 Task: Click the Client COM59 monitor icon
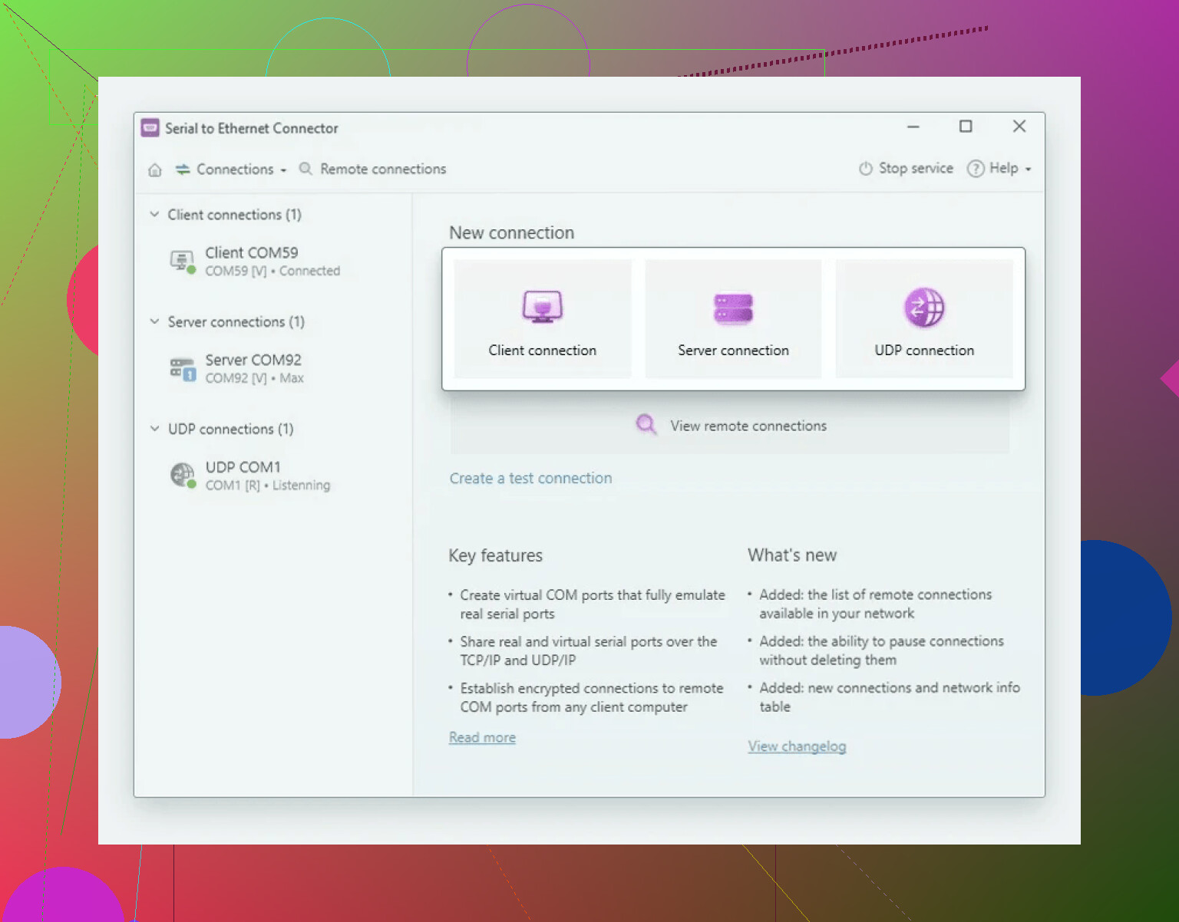183,262
